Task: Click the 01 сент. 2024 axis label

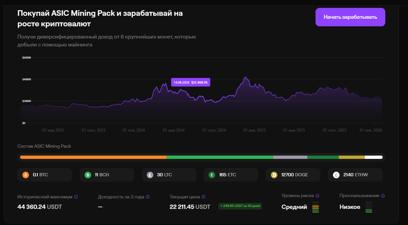Action: 214,130
